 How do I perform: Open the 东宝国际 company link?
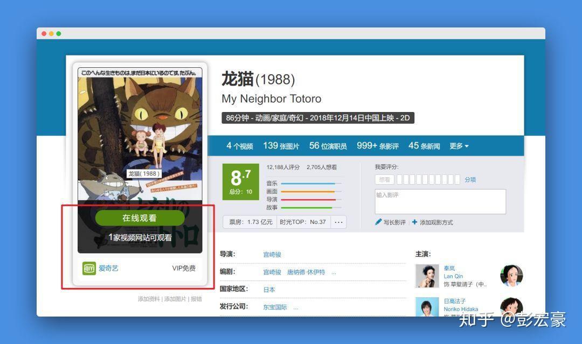(275, 307)
